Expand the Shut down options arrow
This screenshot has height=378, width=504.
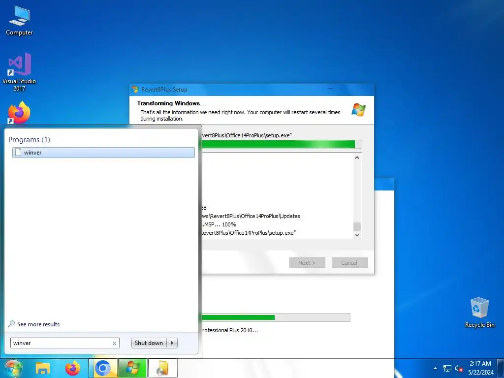(x=172, y=343)
